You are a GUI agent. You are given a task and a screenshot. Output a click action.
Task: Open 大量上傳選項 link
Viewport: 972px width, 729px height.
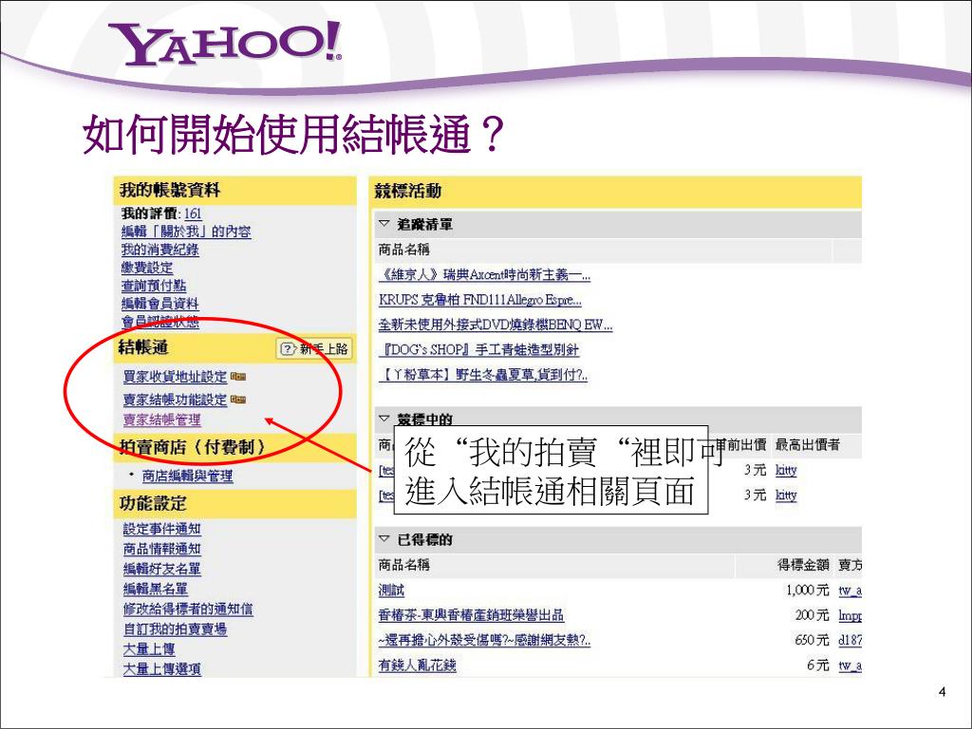161,669
